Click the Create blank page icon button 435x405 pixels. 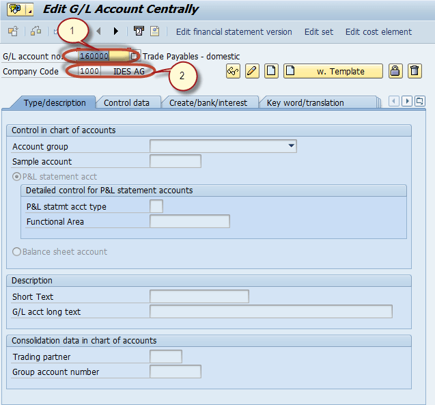(x=271, y=71)
